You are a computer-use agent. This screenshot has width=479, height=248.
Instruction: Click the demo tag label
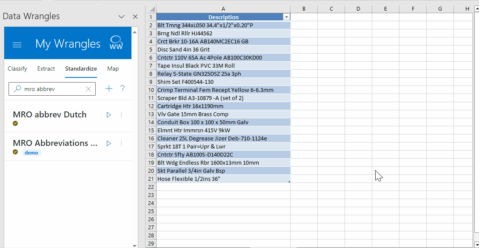31,152
